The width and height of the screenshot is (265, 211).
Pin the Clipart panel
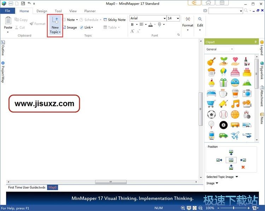click(255, 42)
